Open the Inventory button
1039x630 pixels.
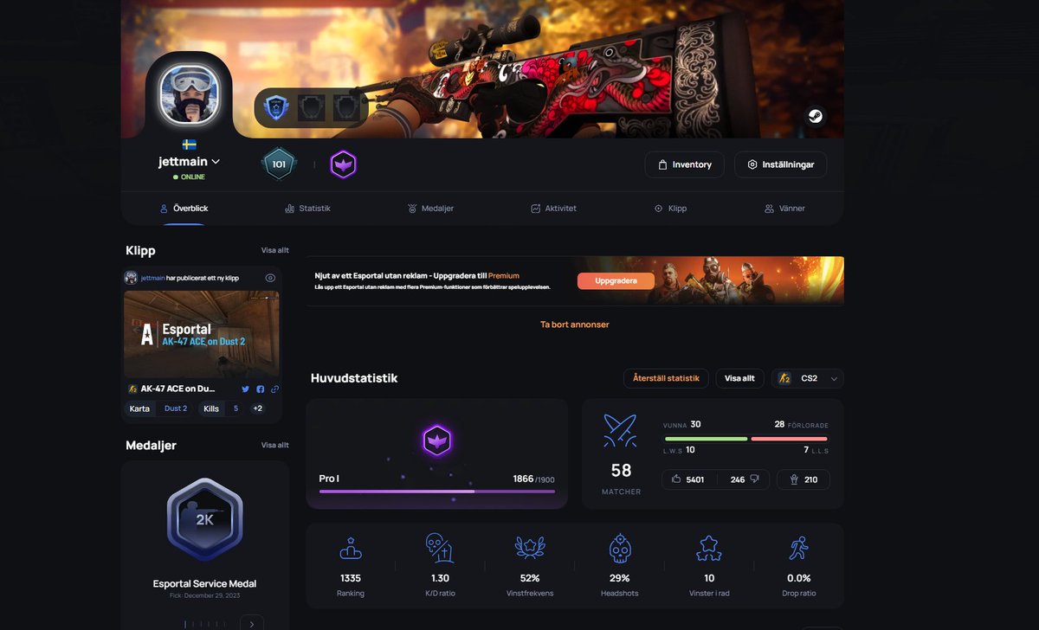(684, 164)
